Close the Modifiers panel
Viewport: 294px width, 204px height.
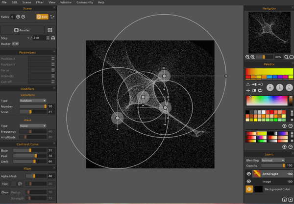[54, 88]
